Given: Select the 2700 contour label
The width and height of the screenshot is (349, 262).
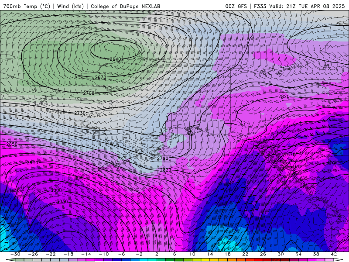Looking at the screenshot, I should 89,93.
